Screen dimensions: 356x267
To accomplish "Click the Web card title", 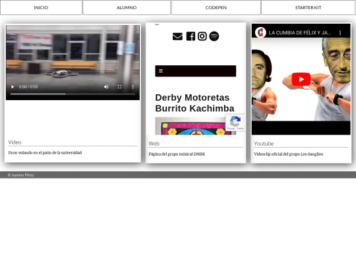I will coord(154,144).
